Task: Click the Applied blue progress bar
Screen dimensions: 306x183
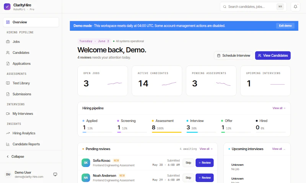Action: click(84, 132)
